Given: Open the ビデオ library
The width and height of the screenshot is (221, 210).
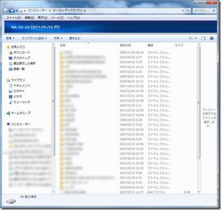Looking at the screenshot, I should click(x=17, y=96).
